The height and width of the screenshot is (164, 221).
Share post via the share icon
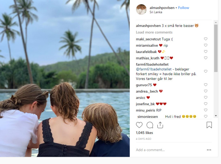pyautogui.click(x=160, y=125)
